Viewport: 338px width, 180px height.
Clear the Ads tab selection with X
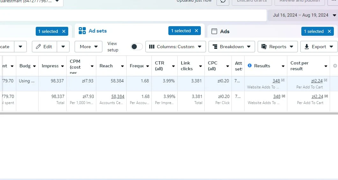[x=329, y=31]
